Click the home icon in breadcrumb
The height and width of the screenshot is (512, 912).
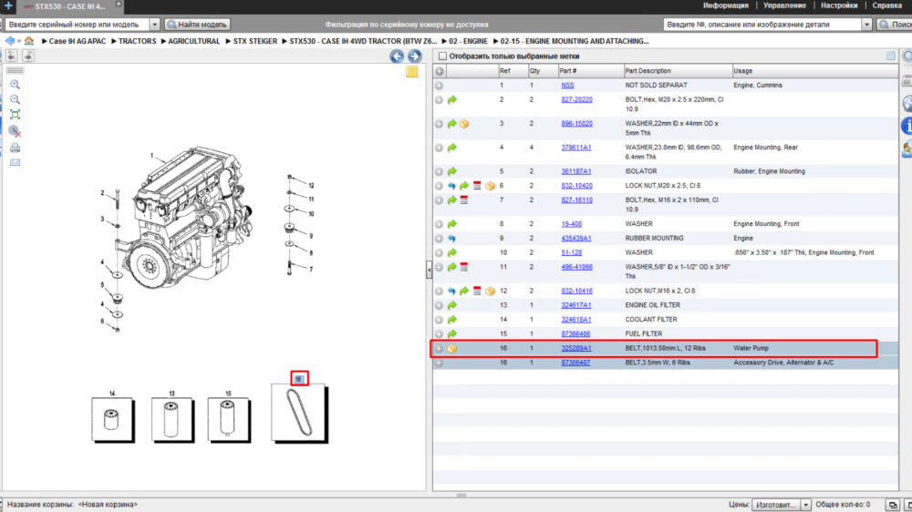click(29, 41)
